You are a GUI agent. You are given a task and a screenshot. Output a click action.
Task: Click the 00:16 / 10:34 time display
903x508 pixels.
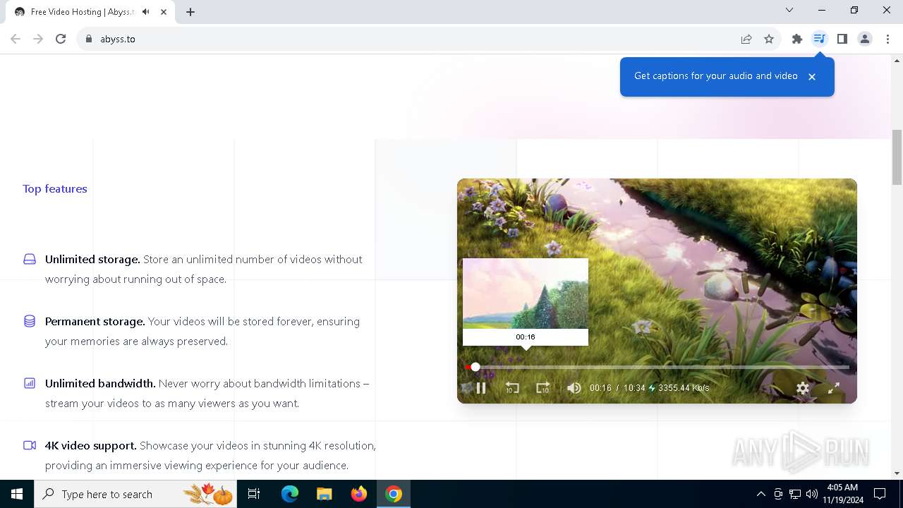coord(617,388)
